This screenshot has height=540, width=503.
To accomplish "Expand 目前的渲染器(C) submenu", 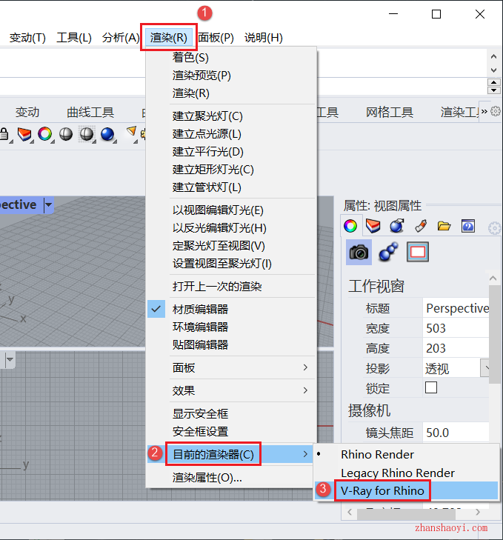I will click(x=231, y=454).
